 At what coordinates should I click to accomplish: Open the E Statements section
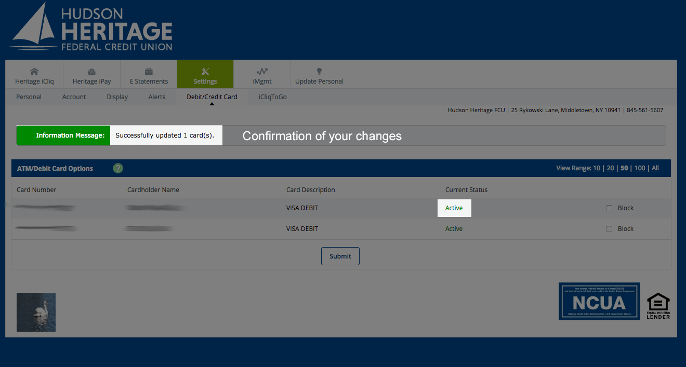pyautogui.click(x=149, y=74)
